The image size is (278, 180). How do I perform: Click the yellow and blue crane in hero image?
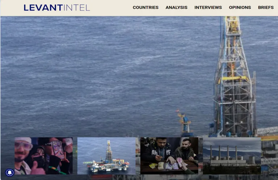(185, 122)
